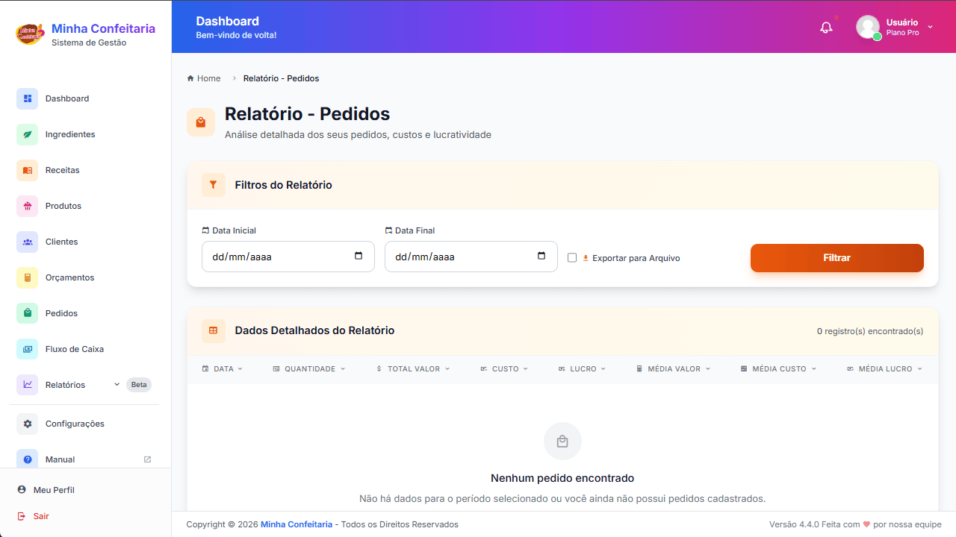This screenshot has width=956, height=537.
Task: Click the Receitas book icon
Action: [28, 170]
